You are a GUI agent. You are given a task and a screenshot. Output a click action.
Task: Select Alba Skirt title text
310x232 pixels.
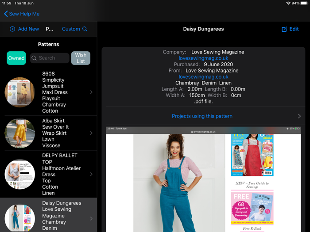click(54, 121)
